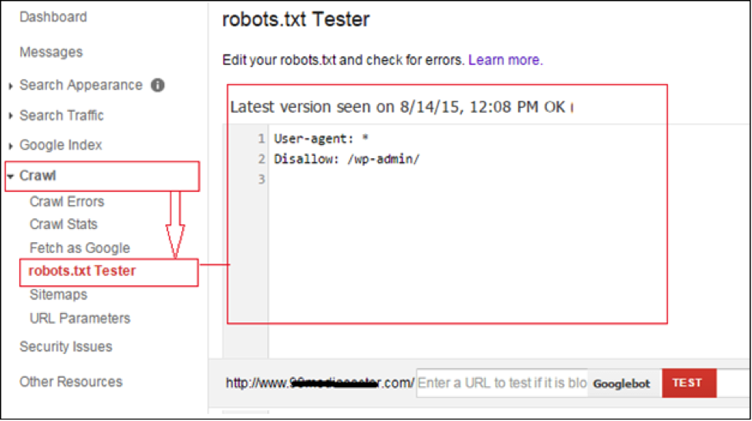This screenshot has width=752, height=421.
Task: Select the Crawl menu heading
Action: click(38, 176)
